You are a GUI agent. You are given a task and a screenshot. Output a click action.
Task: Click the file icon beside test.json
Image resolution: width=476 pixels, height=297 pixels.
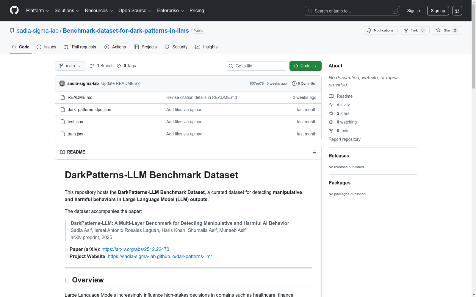pos(62,122)
